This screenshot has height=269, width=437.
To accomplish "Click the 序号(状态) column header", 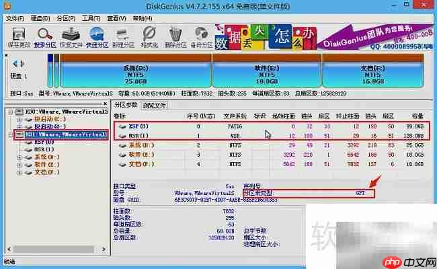I will 201,116.
